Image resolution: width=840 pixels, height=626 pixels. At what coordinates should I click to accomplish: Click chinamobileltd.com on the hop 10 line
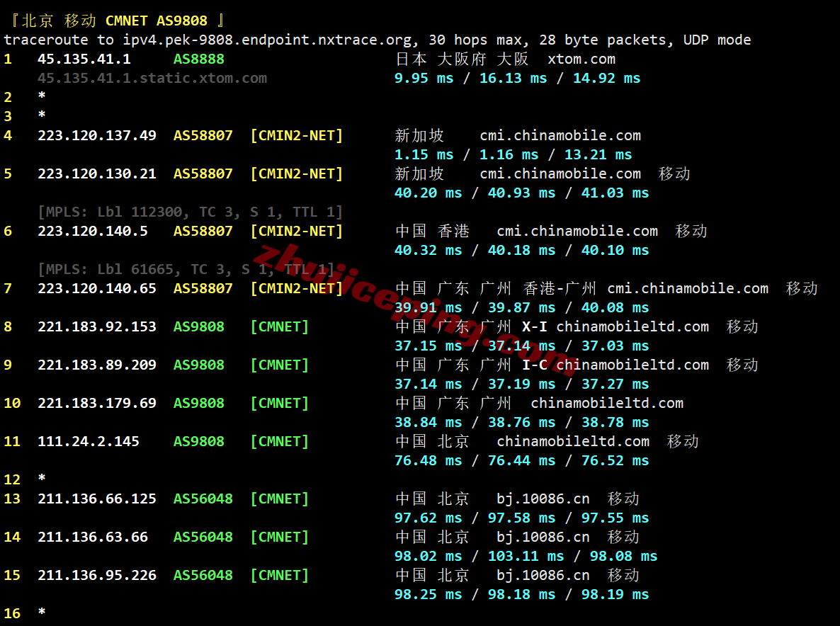[607, 403]
